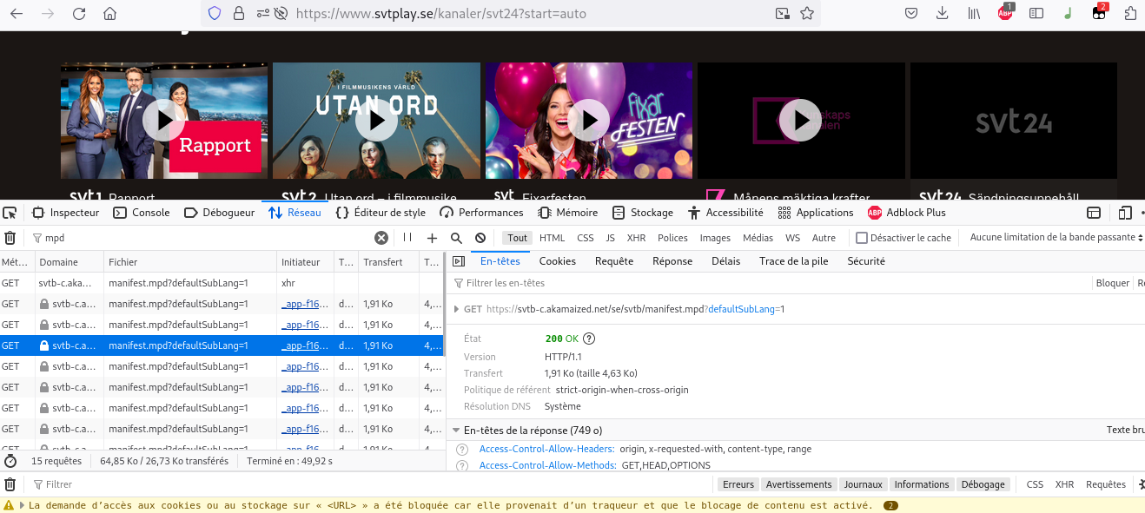Play the Rapport video
1145x513 pixels.
click(164, 120)
